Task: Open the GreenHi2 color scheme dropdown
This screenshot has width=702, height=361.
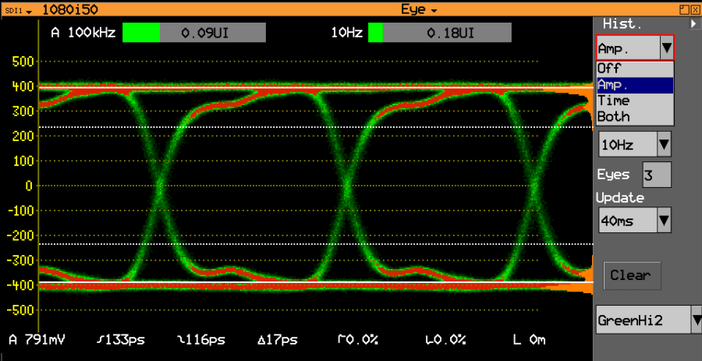Action: [x=649, y=320]
